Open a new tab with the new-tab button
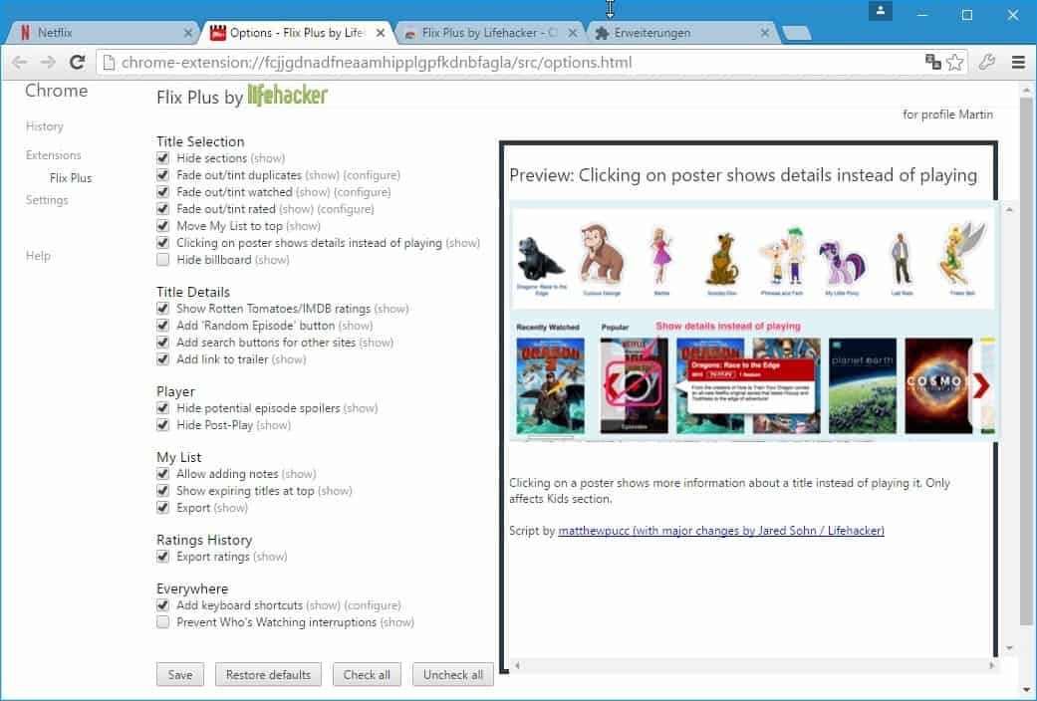This screenshot has width=1037, height=701. pos(795,31)
